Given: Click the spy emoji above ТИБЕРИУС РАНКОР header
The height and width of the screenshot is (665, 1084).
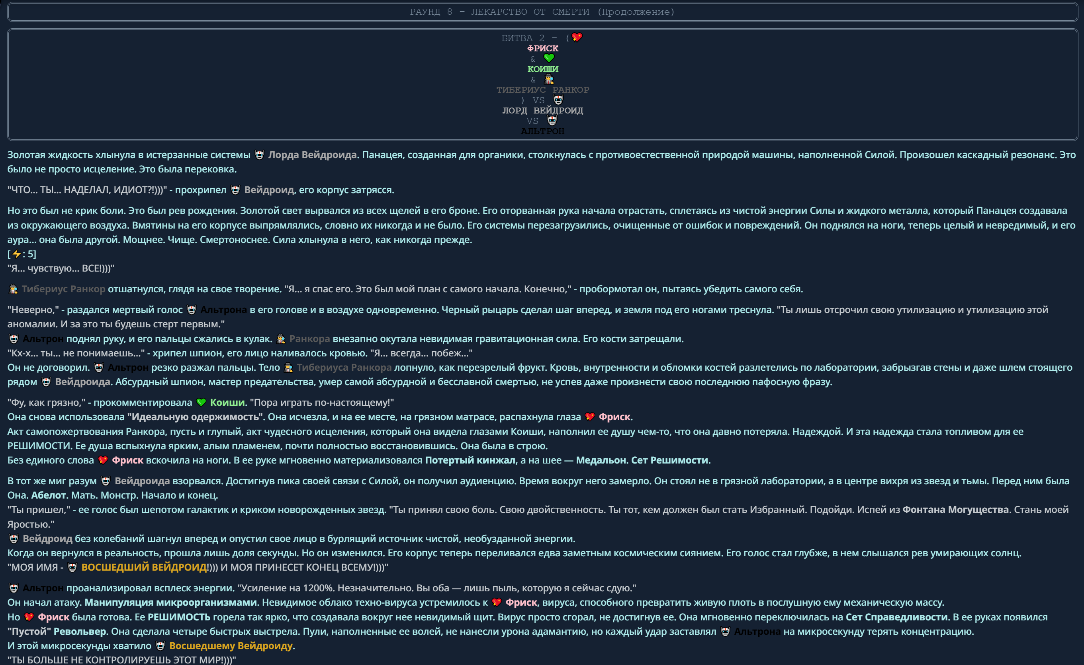Looking at the screenshot, I should 549,79.
